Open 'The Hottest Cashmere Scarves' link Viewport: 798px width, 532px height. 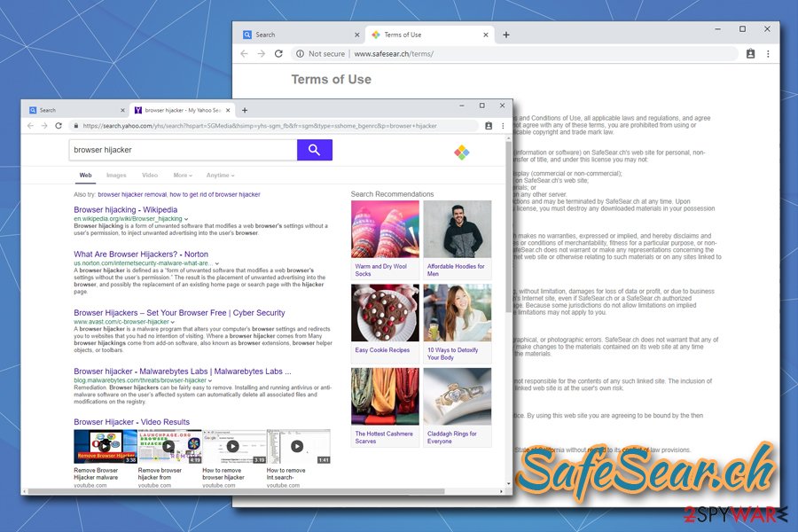(x=384, y=437)
